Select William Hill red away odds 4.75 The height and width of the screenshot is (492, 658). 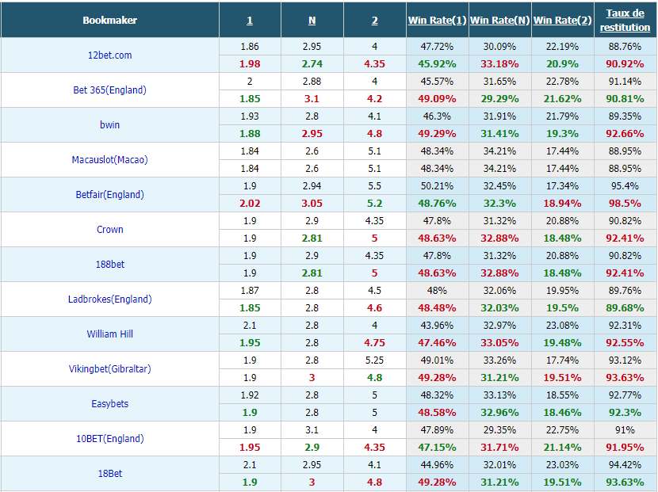pos(375,342)
